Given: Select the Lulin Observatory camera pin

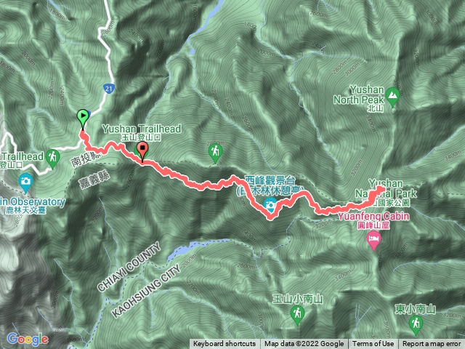Looking at the screenshot, I should click(26, 182).
